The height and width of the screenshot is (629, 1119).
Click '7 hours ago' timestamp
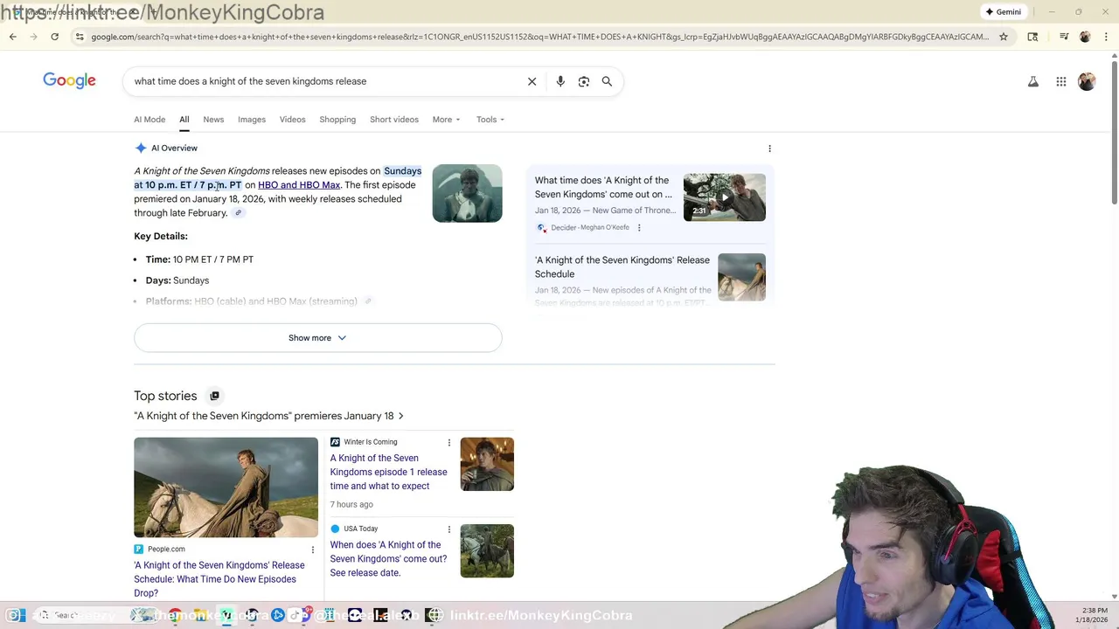coord(351,505)
